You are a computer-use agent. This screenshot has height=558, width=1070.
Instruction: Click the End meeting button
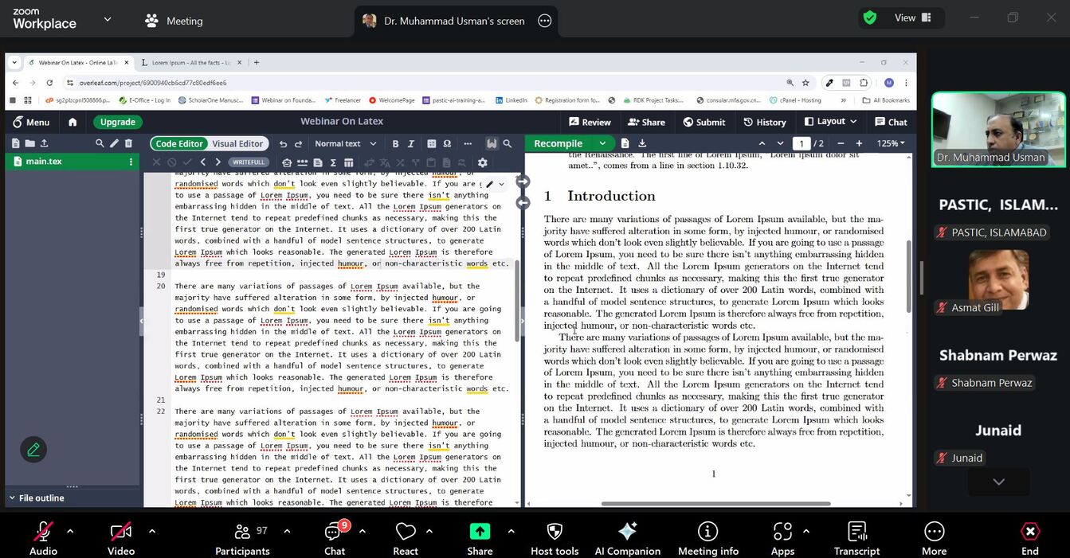(1029, 533)
